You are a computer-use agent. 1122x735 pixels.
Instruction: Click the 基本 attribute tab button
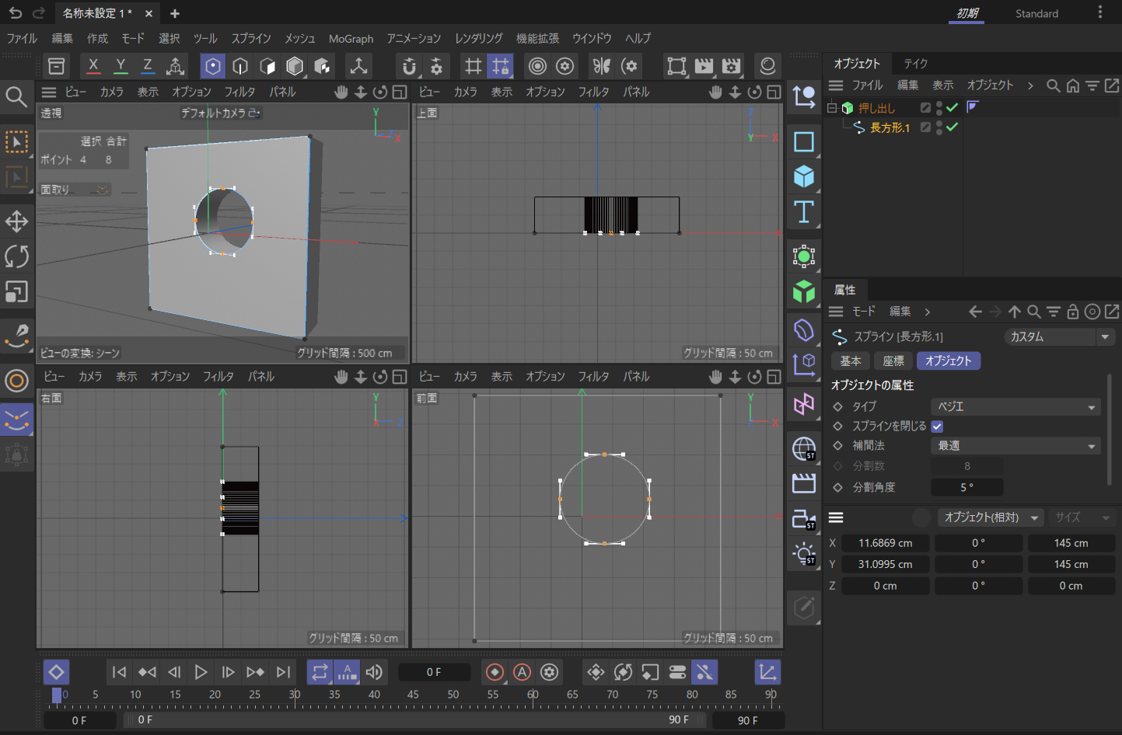[850, 361]
